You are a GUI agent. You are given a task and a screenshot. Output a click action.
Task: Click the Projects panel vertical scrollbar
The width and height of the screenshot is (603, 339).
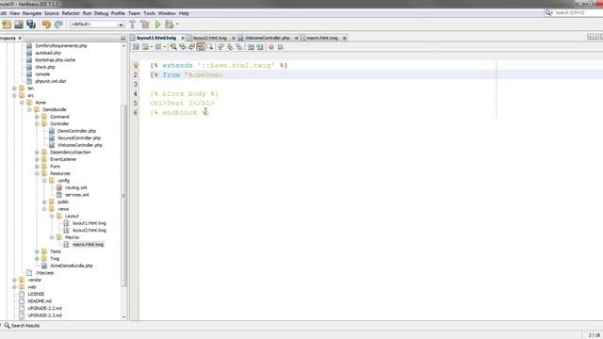(x=123, y=196)
